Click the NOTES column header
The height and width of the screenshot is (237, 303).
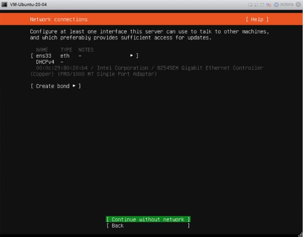[86, 50]
